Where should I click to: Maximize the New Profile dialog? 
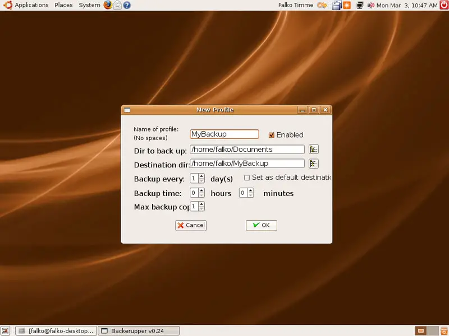[x=314, y=110]
